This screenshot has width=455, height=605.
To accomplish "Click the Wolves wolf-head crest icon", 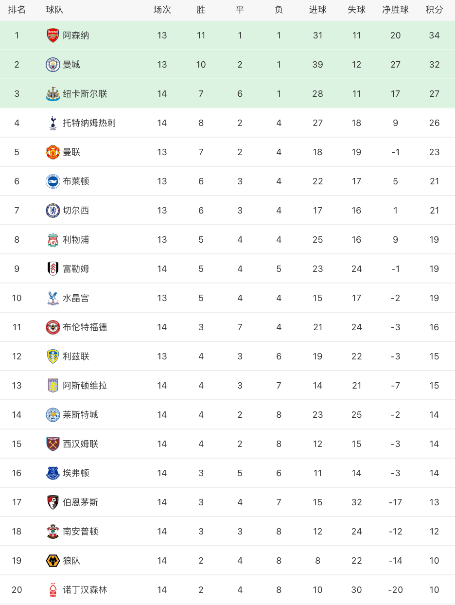I will (x=53, y=560).
